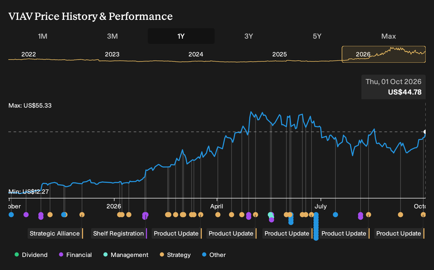Open the Strategic Alliance event label
Screen dimensions: 434x270
[x=55, y=233]
